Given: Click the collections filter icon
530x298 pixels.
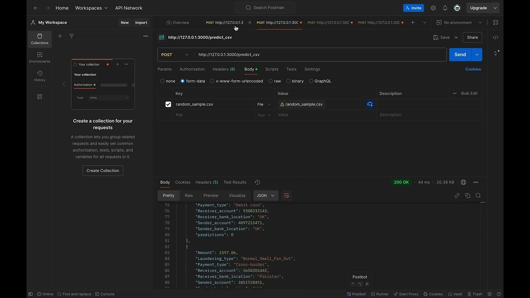Looking at the screenshot, I should pos(71,36).
